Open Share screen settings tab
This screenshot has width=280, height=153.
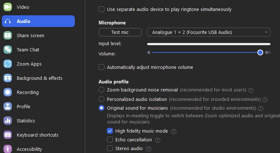point(38,35)
